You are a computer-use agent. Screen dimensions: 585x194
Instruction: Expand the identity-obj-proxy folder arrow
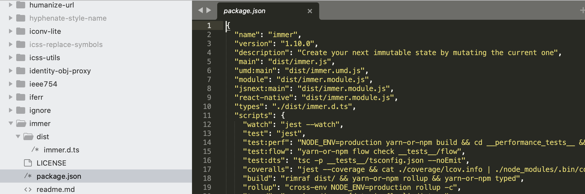tap(10, 71)
